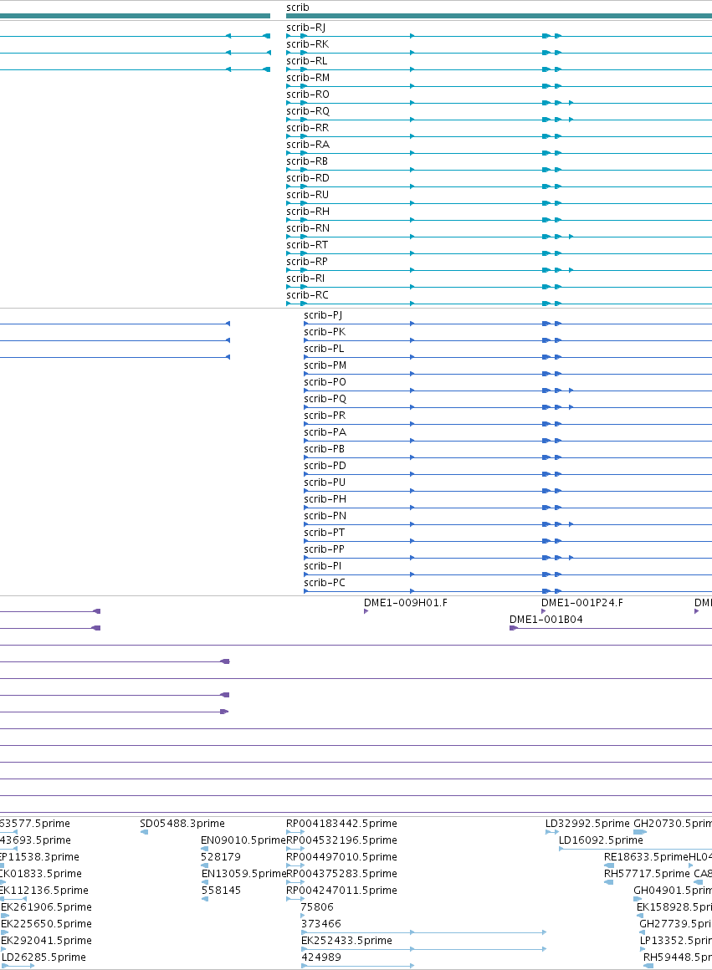Click the scrib-RL transcript label
Viewport: 712px width, 970px height.
306,60
